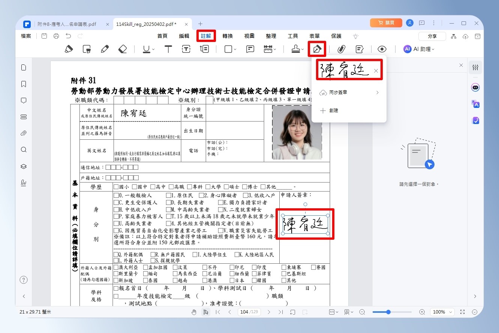
Task: Check the 1.原住民 identity checkbox
Action: point(169,196)
